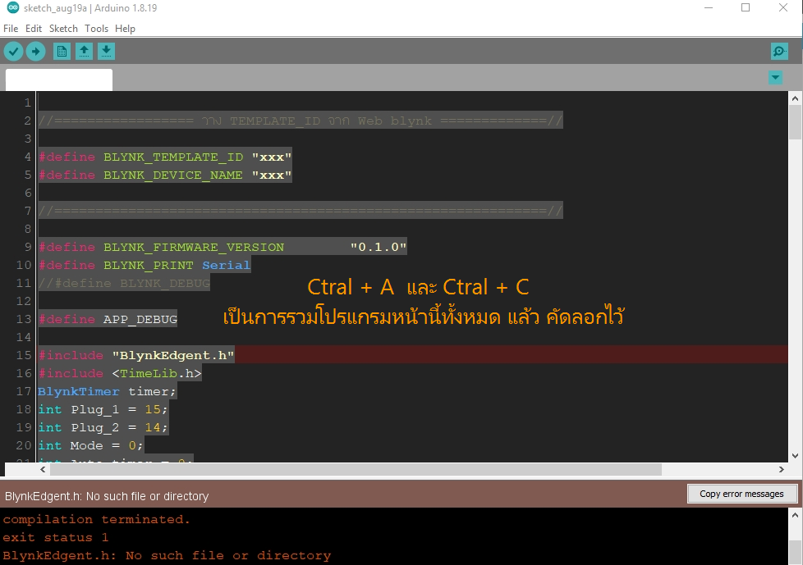Click the editor vertical scrollbar thumb
Image resolution: width=803 pixels, height=565 pixels.
coord(795,122)
